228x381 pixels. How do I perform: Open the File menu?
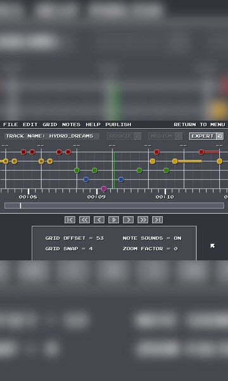[x=11, y=124]
